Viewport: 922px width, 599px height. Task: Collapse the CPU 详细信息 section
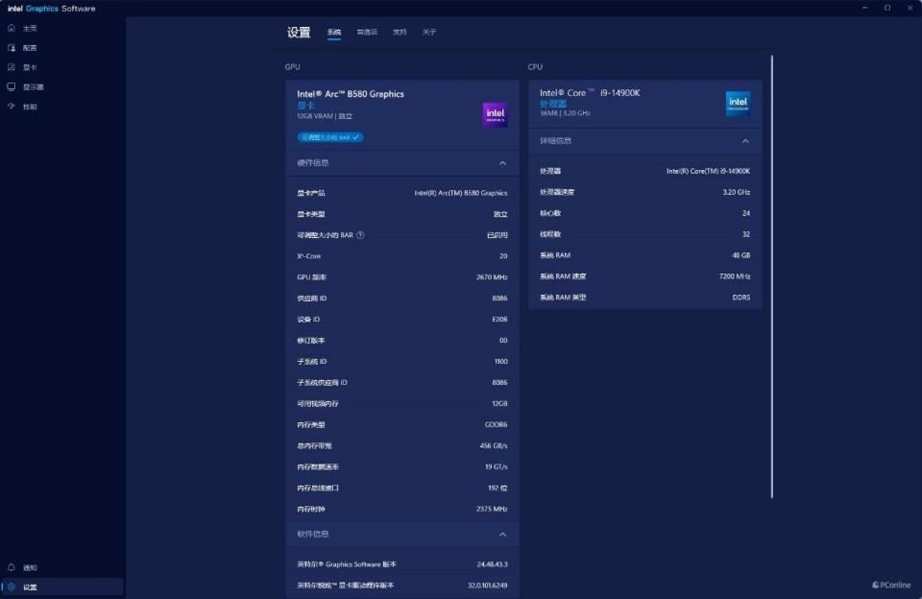click(746, 140)
